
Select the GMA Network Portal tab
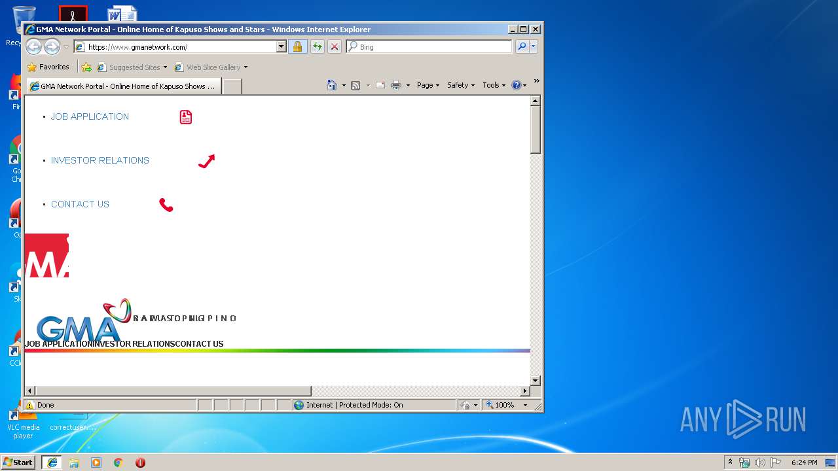click(123, 86)
